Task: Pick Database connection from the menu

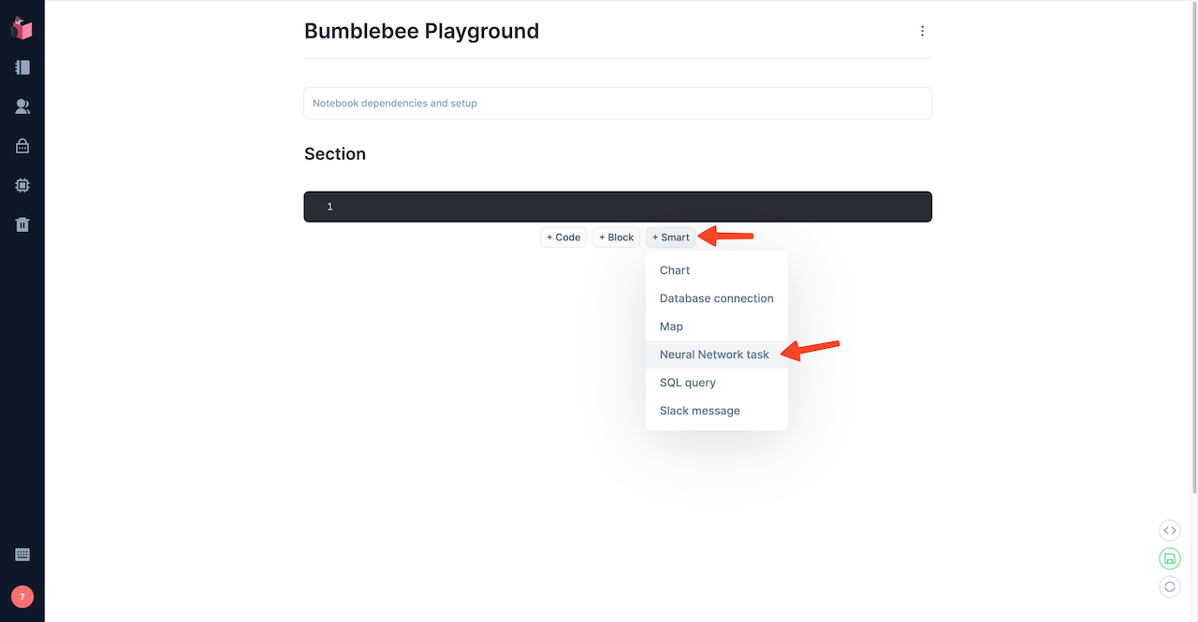Action: [716, 298]
